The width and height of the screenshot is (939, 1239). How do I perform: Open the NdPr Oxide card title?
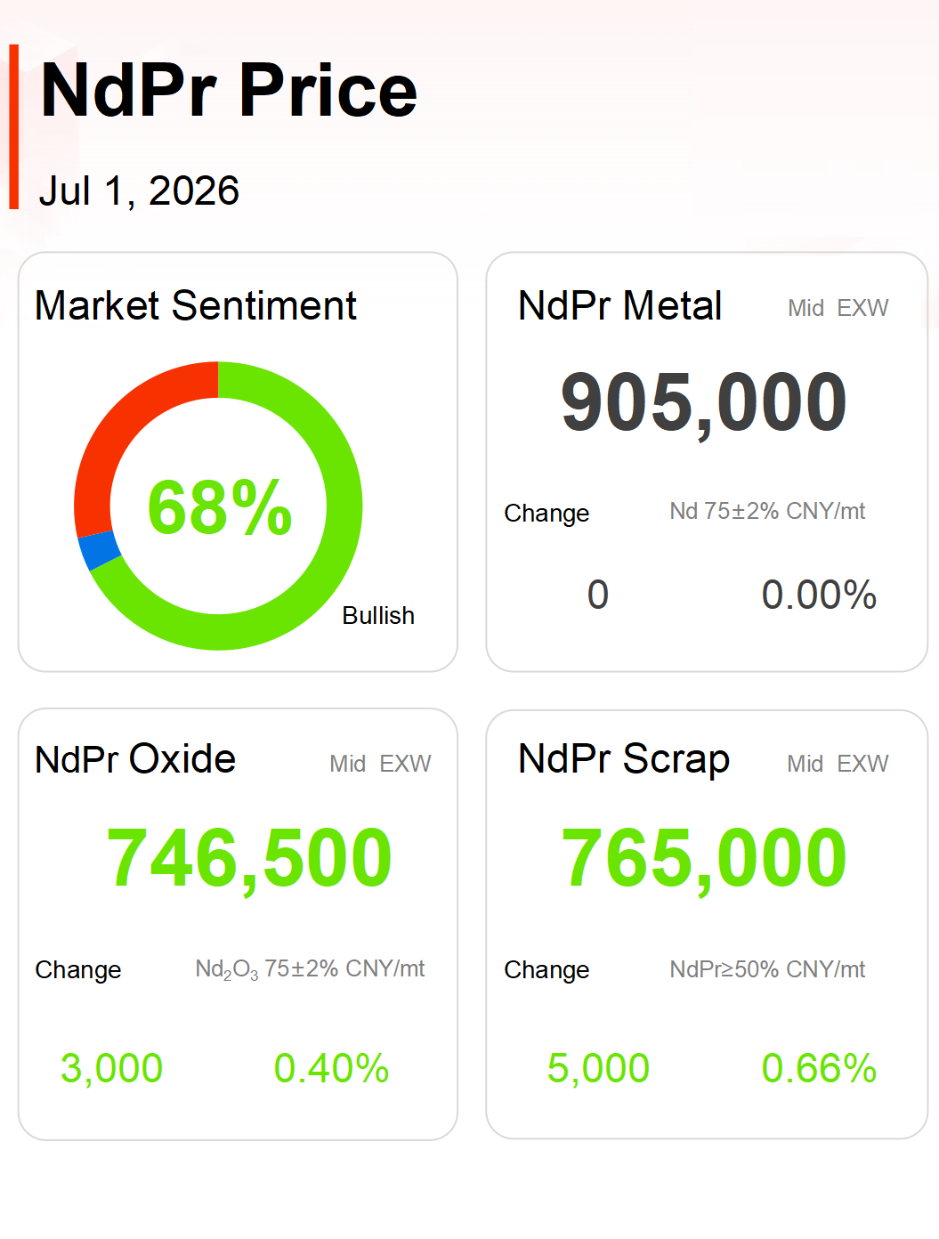coord(135,759)
